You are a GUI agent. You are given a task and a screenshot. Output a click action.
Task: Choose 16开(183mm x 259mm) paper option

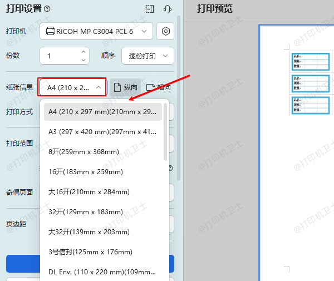click(x=103, y=172)
